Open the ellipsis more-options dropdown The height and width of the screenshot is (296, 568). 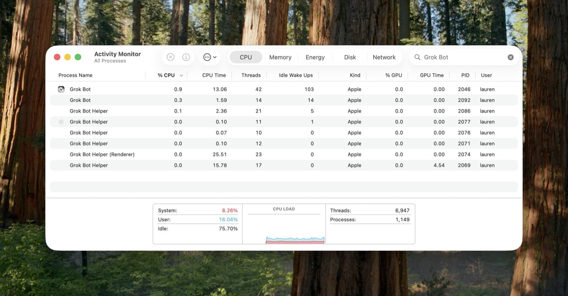point(210,57)
